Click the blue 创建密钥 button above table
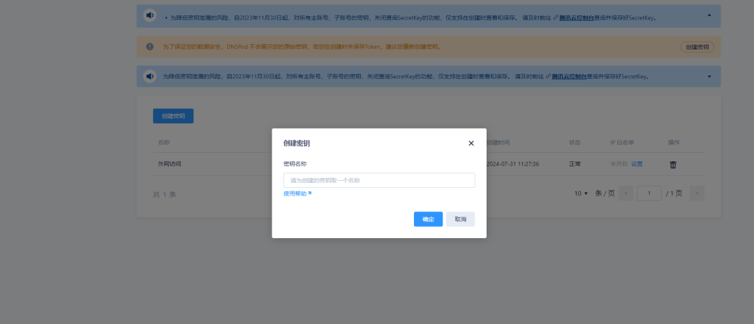The width and height of the screenshot is (754, 324). tap(173, 116)
